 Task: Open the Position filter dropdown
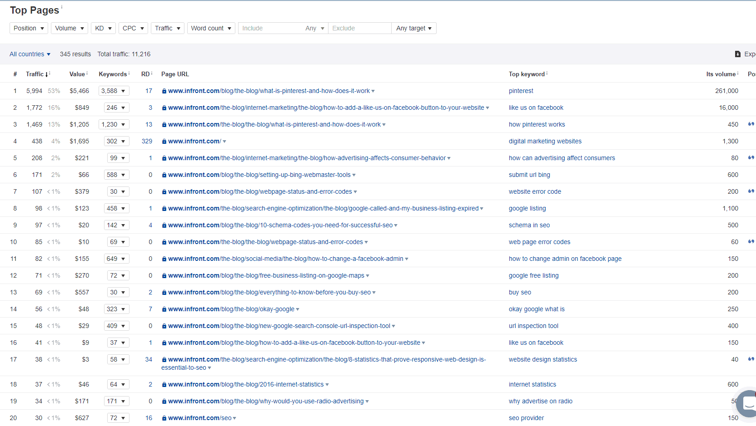point(29,28)
